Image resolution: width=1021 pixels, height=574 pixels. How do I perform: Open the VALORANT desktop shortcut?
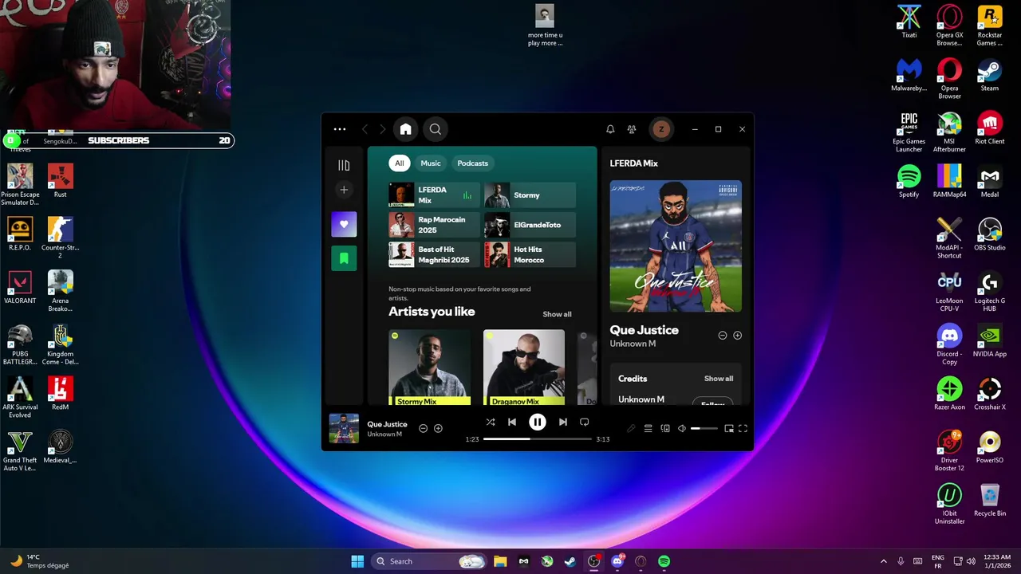(x=20, y=288)
